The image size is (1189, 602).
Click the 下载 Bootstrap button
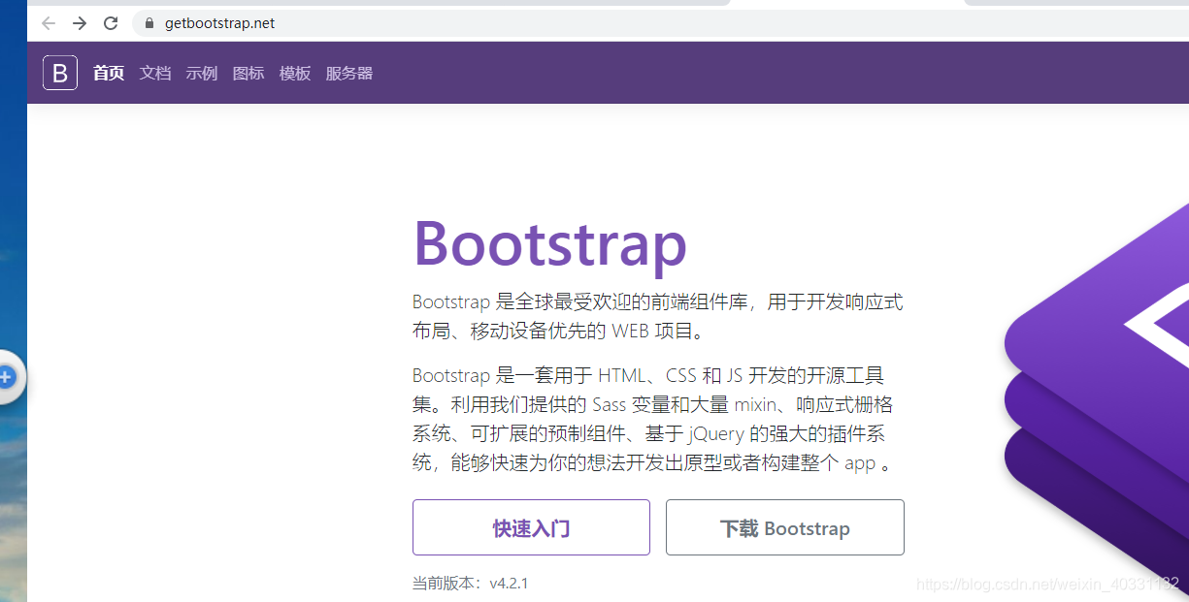pyautogui.click(x=784, y=526)
